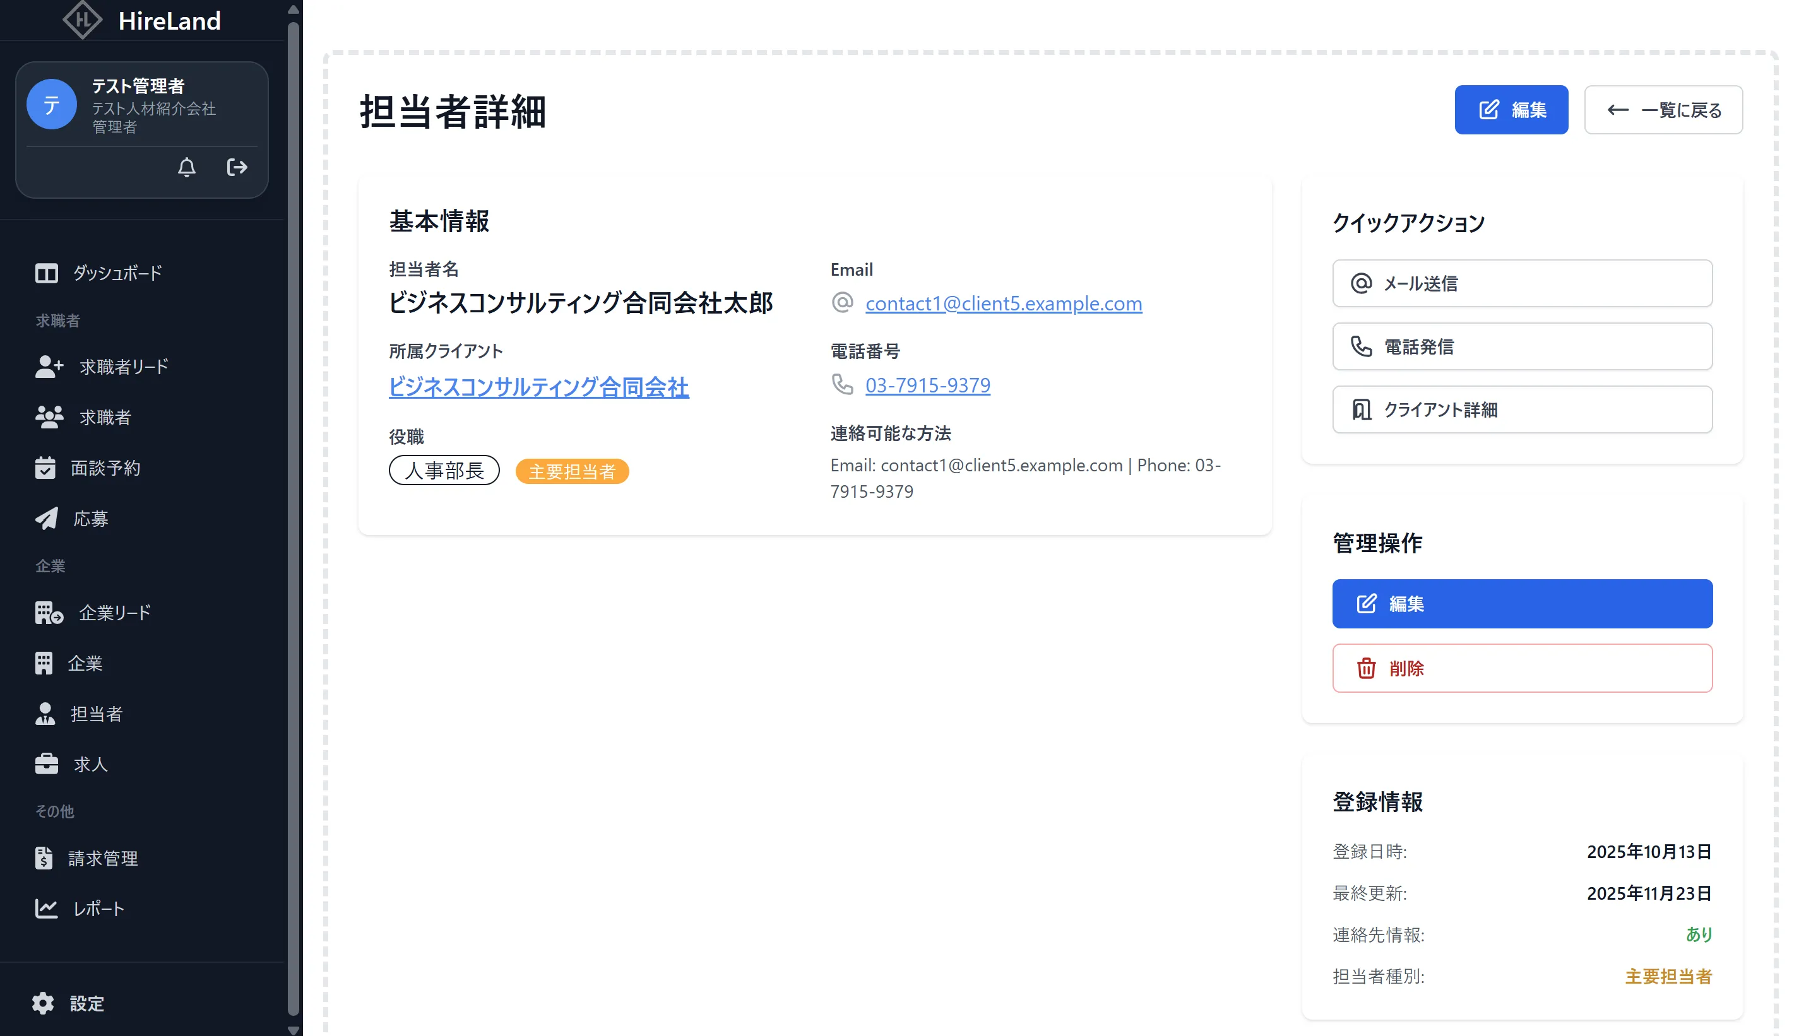Click the 請求管理 invoice icon

pos(44,858)
